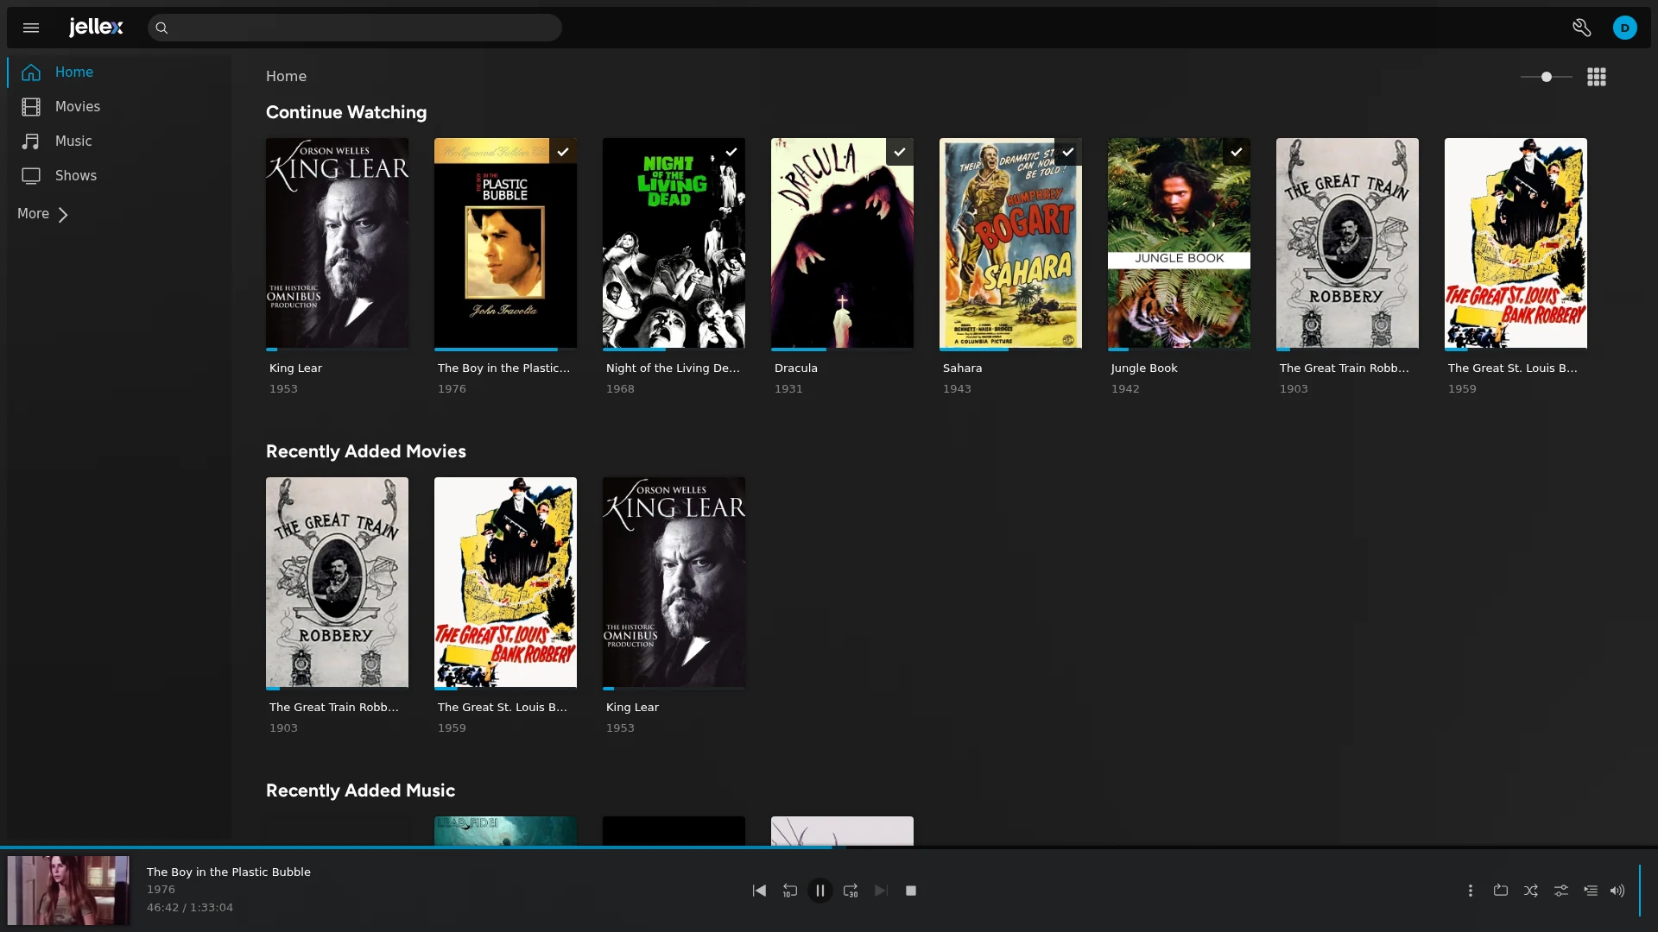Expand the More section
The image size is (1658, 932).
coord(43,214)
